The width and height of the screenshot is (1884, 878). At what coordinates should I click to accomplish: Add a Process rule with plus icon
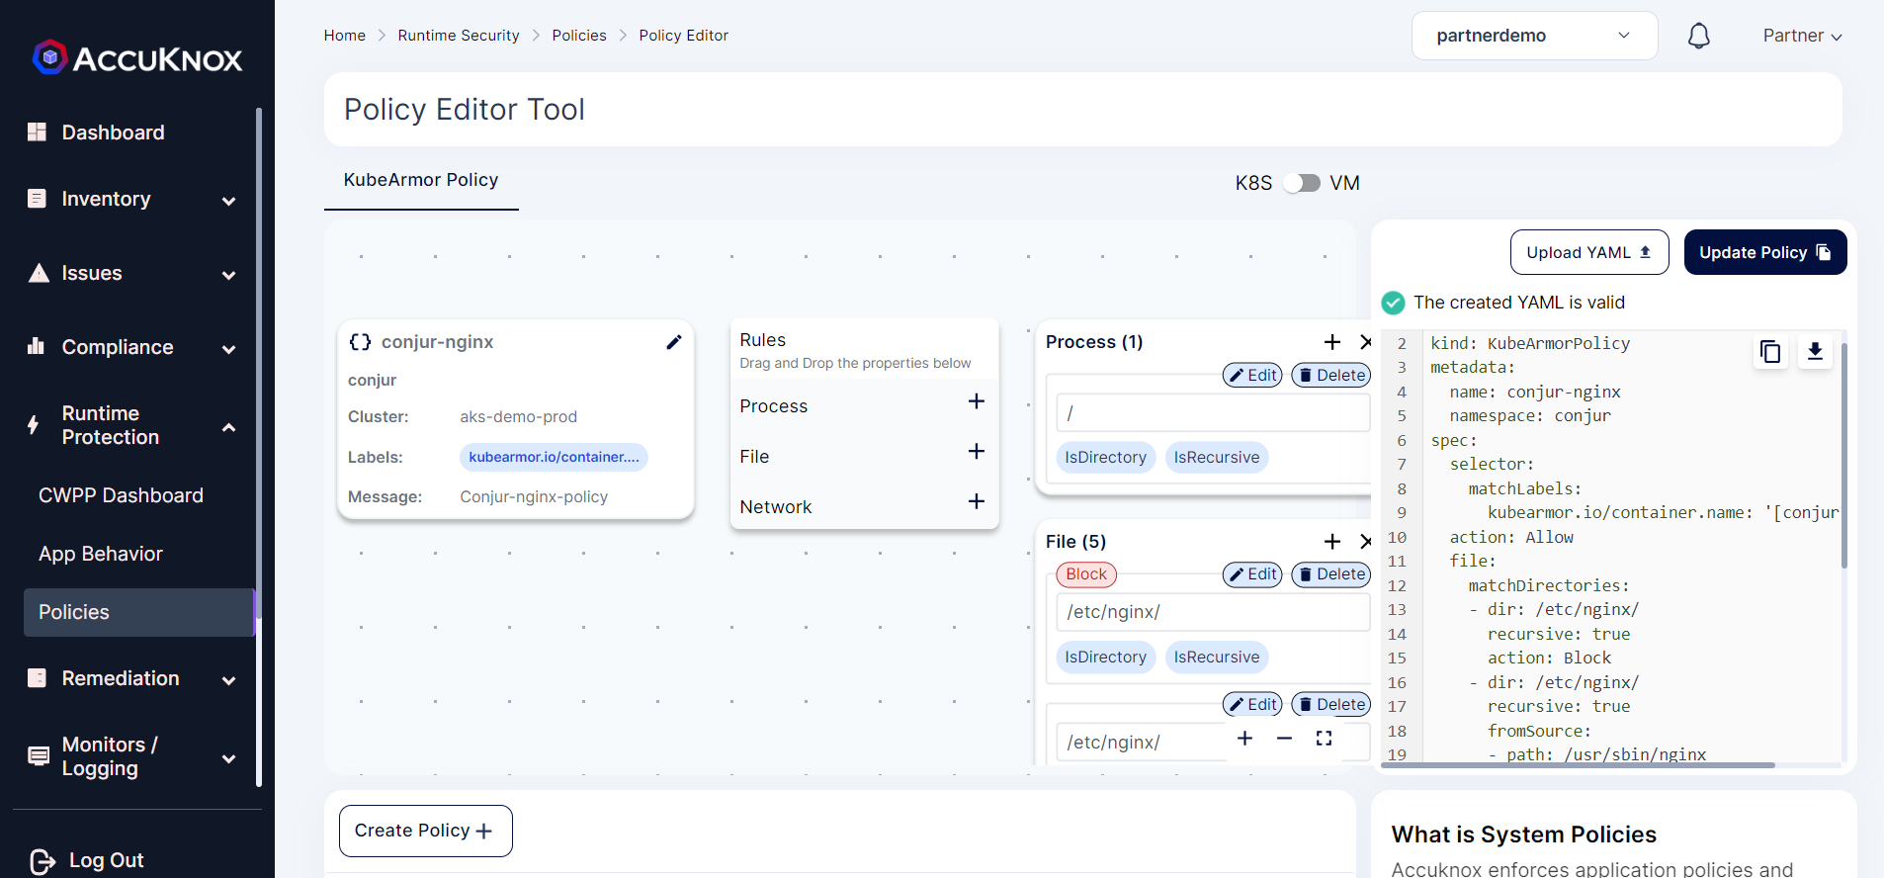(x=976, y=401)
